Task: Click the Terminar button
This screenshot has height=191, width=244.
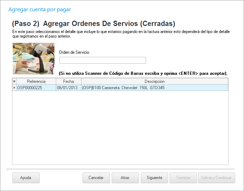Action: pos(183,178)
